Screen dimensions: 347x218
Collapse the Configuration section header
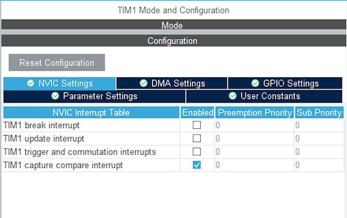pyautogui.click(x=172, y=41)
